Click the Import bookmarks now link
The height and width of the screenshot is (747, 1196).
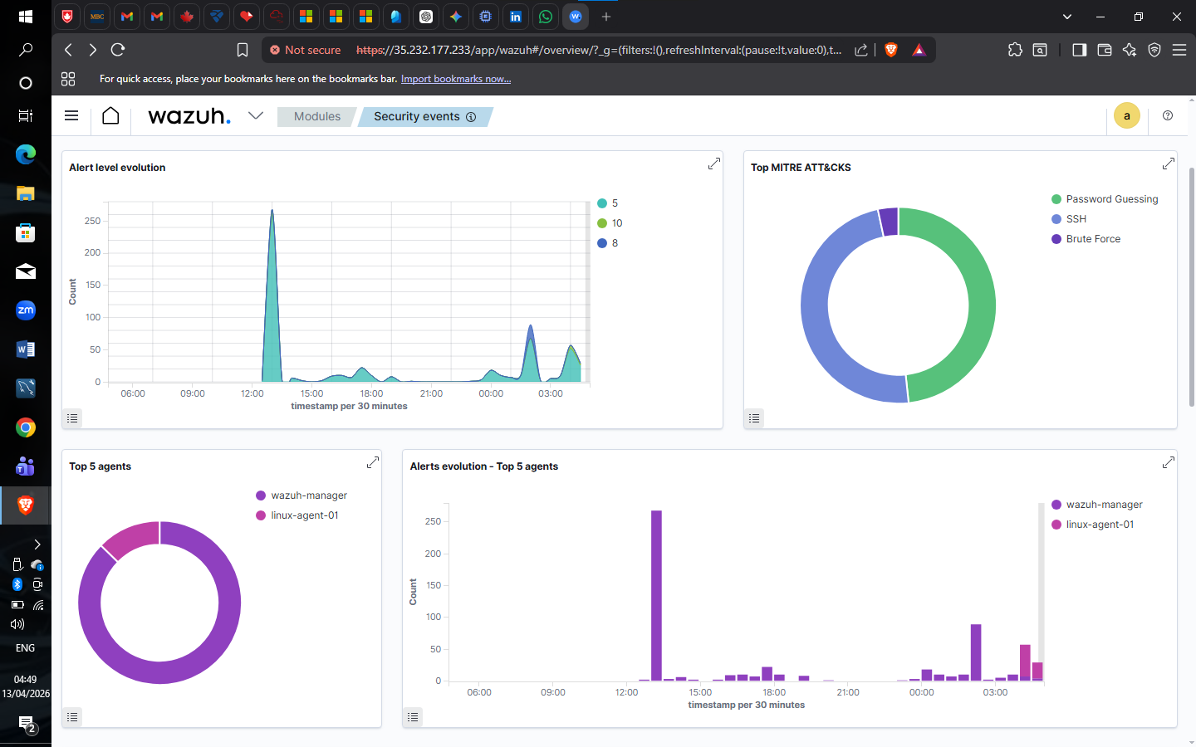tap(456, 79)
